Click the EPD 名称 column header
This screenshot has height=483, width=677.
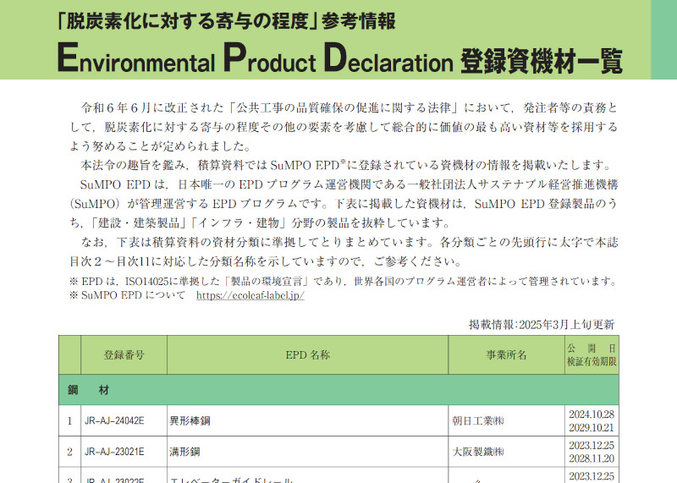(x=307, y=354)
